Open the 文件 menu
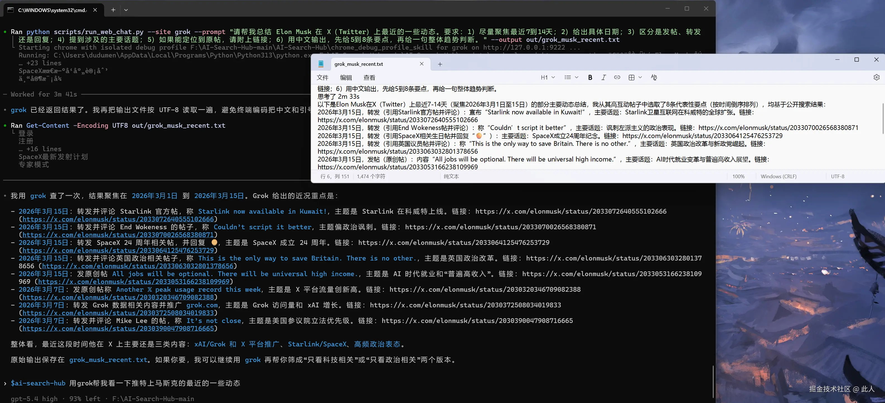This screenshot has height=403, width=885. (323, 78)
